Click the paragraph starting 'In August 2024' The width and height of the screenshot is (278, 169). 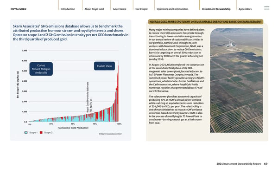pyautogui.click(x=177, y=78)
